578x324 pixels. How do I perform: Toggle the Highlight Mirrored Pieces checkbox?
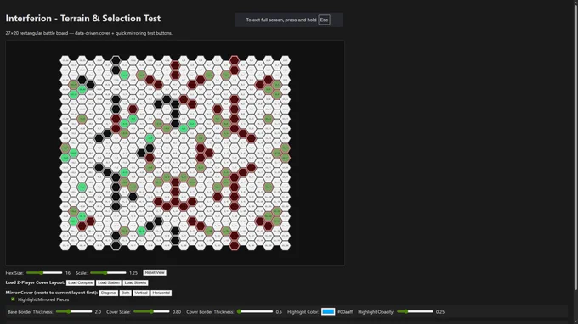click(14, 299)
